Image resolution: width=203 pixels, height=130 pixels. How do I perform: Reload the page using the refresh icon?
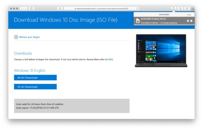pyautogui.click(x=137, y=9)
